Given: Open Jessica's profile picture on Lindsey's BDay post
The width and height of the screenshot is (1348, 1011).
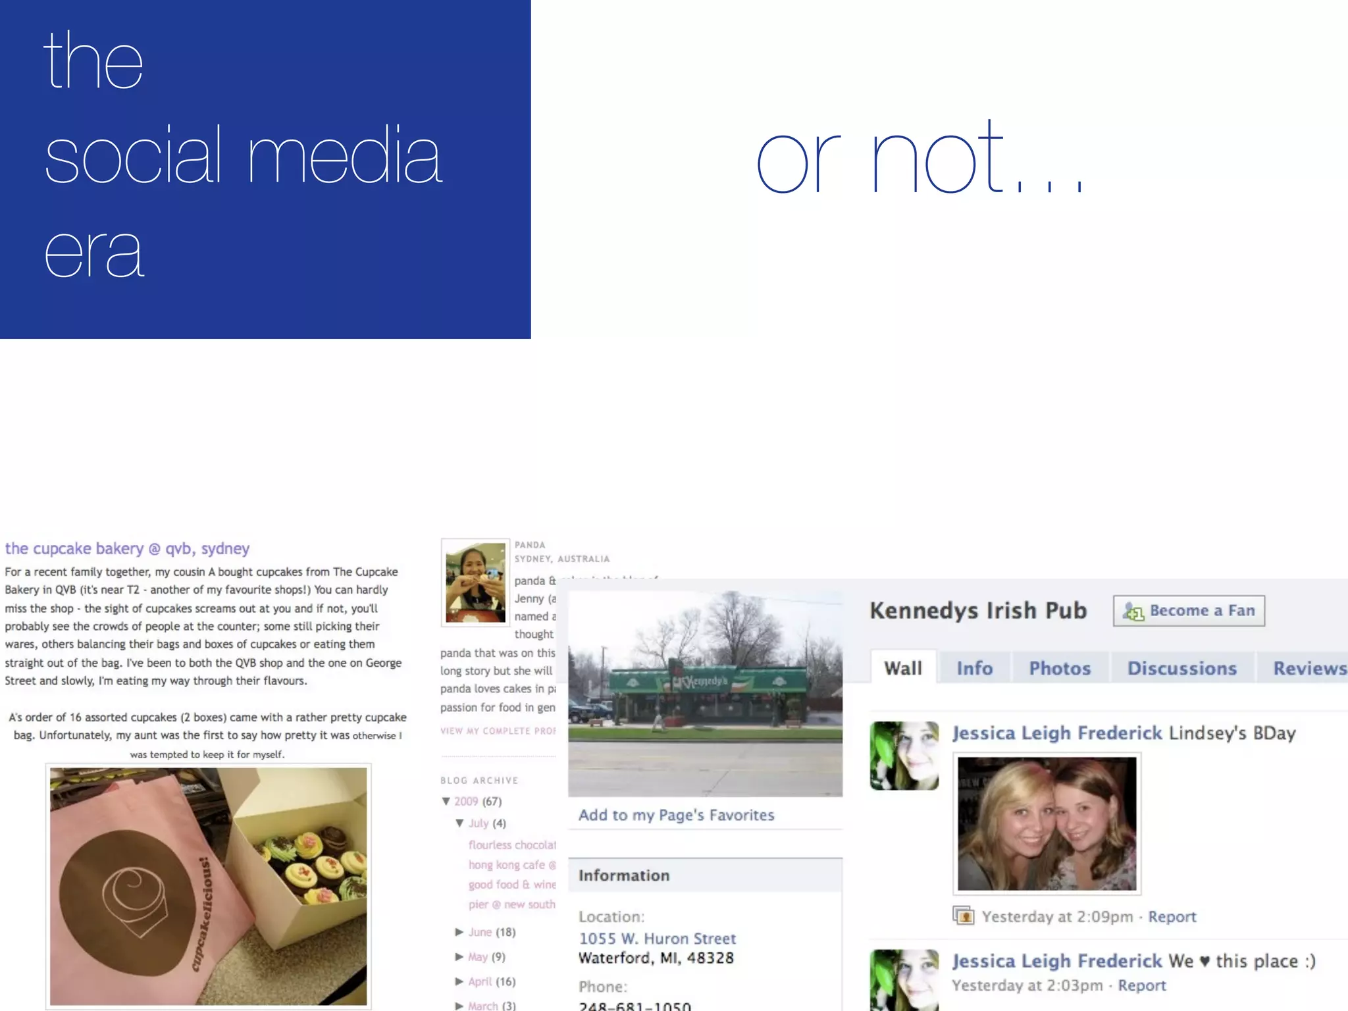Looking at the screenshot, I should pos(904,756).
